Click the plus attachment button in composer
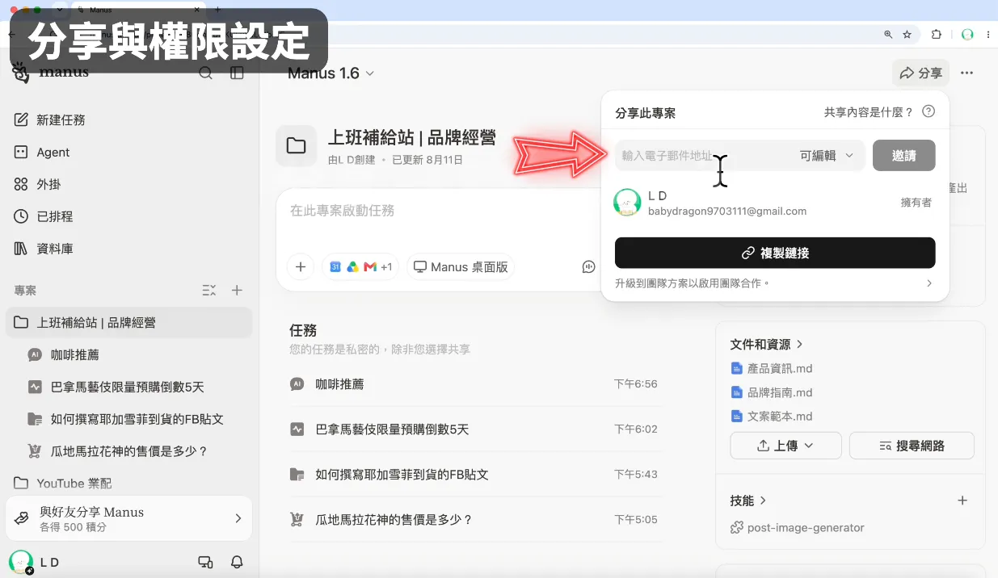The width and height of the screenshot is (998, 578). point(301,266)
